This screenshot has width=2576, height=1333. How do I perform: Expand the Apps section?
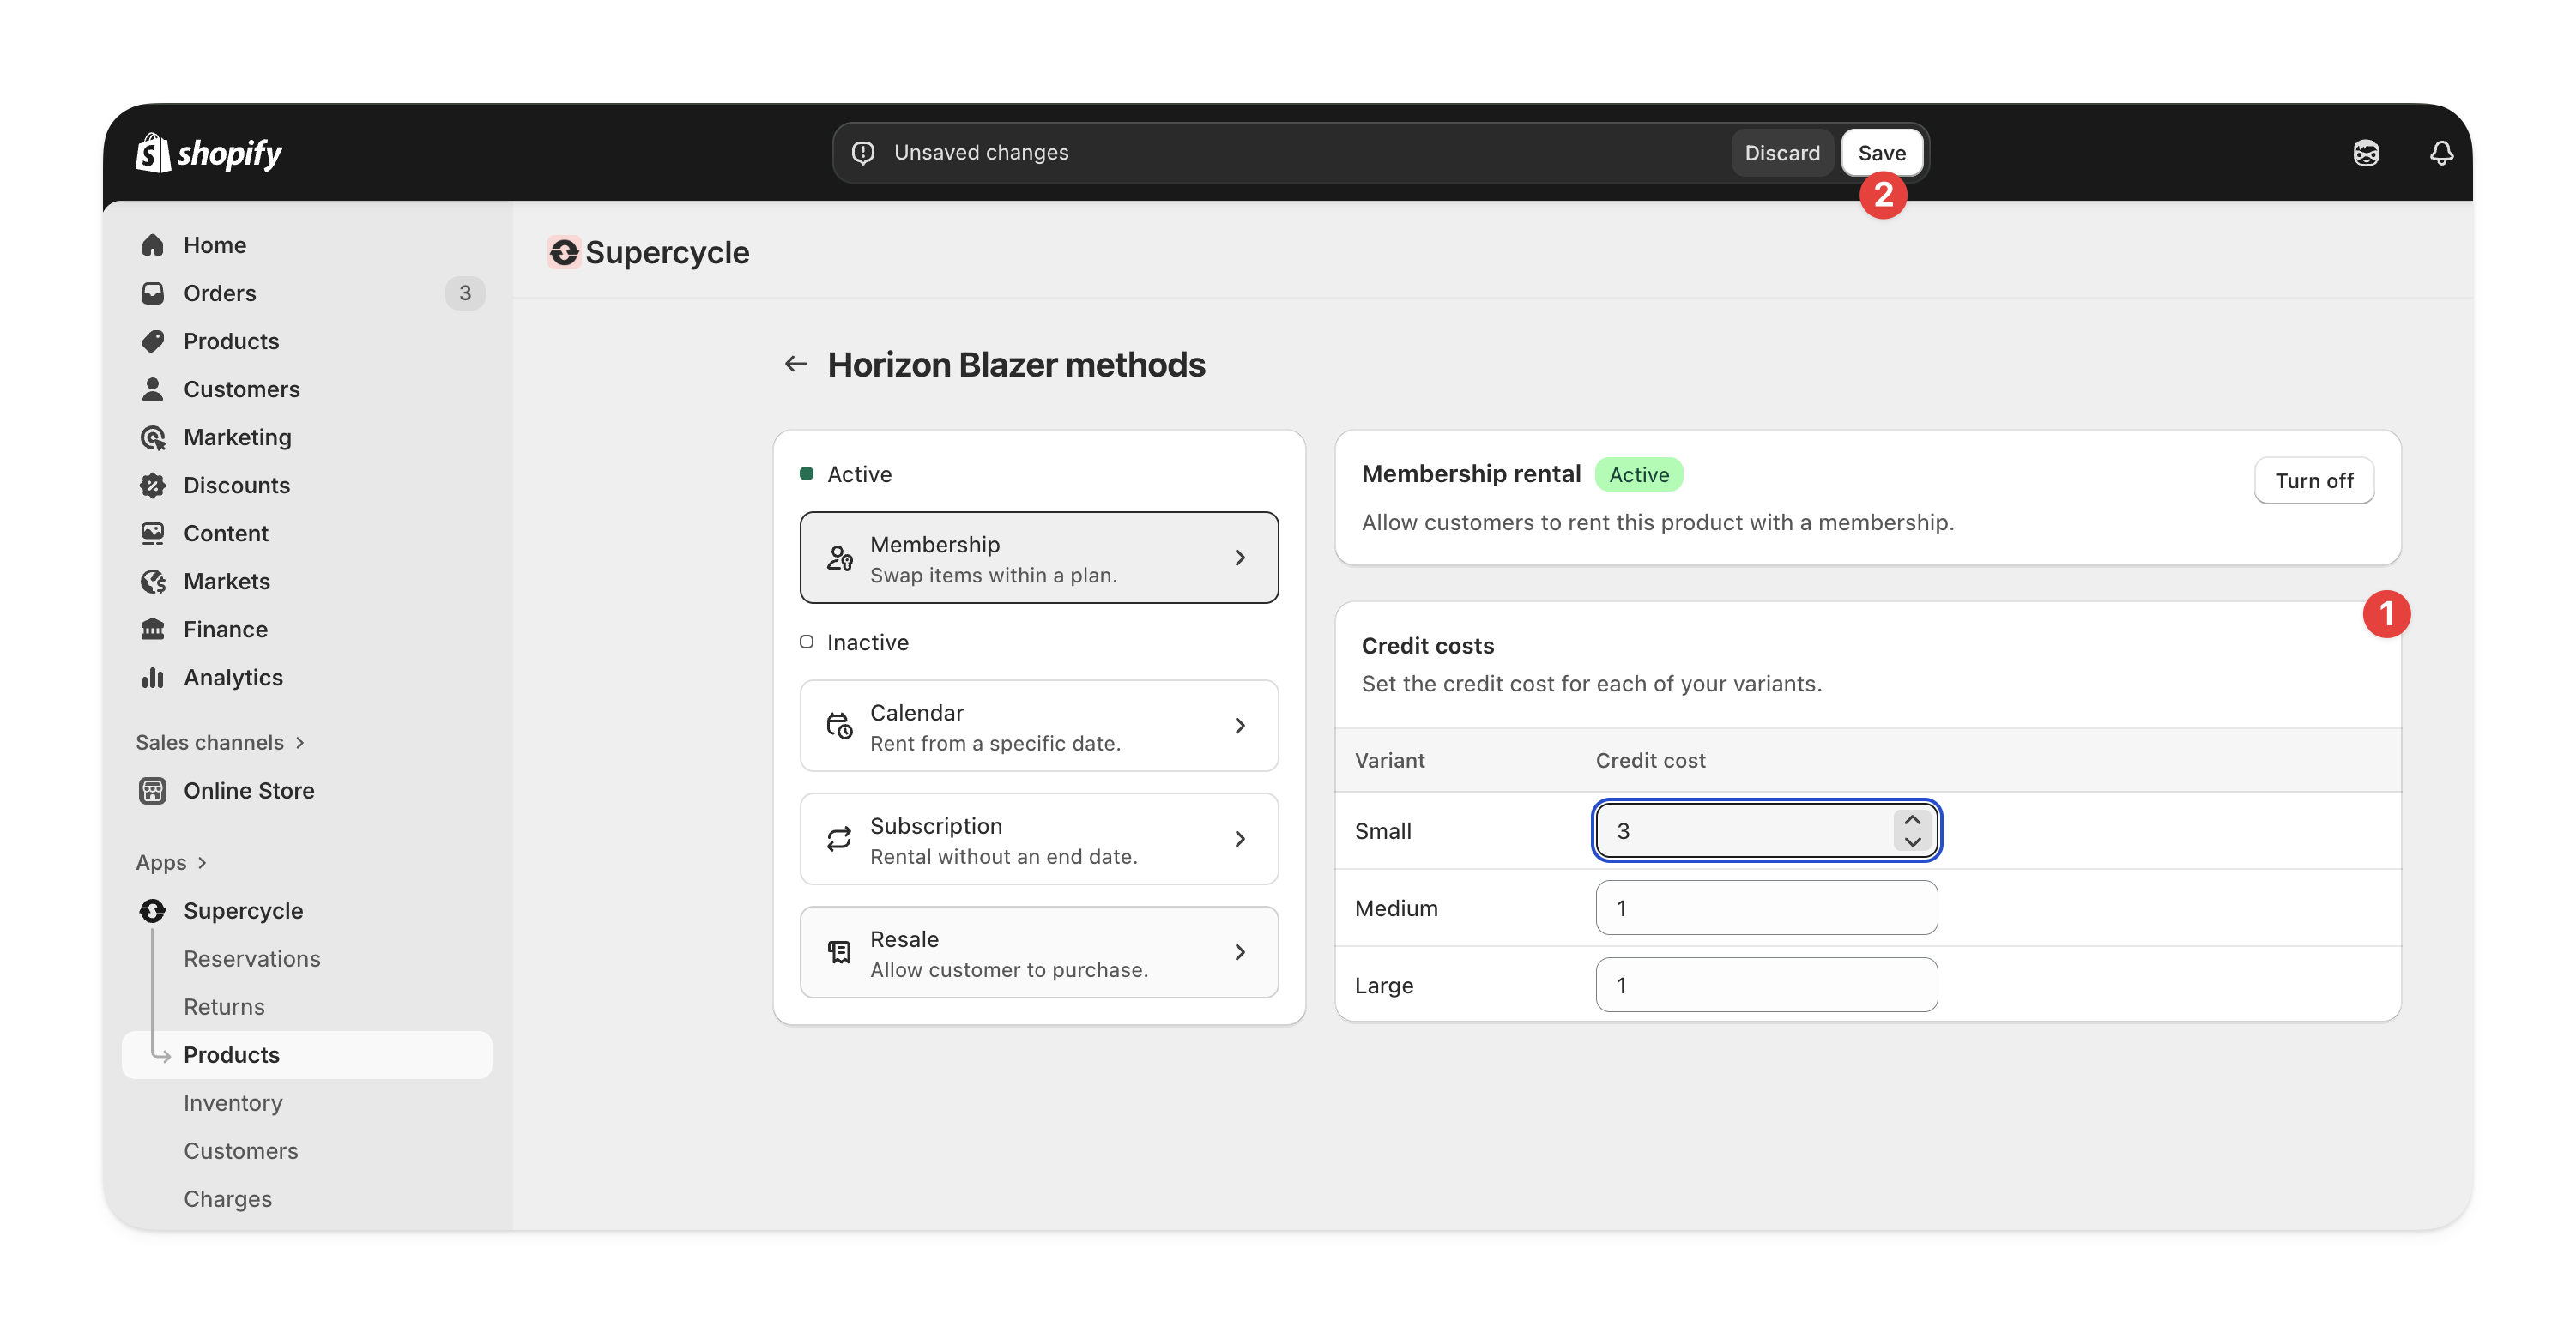171,862
